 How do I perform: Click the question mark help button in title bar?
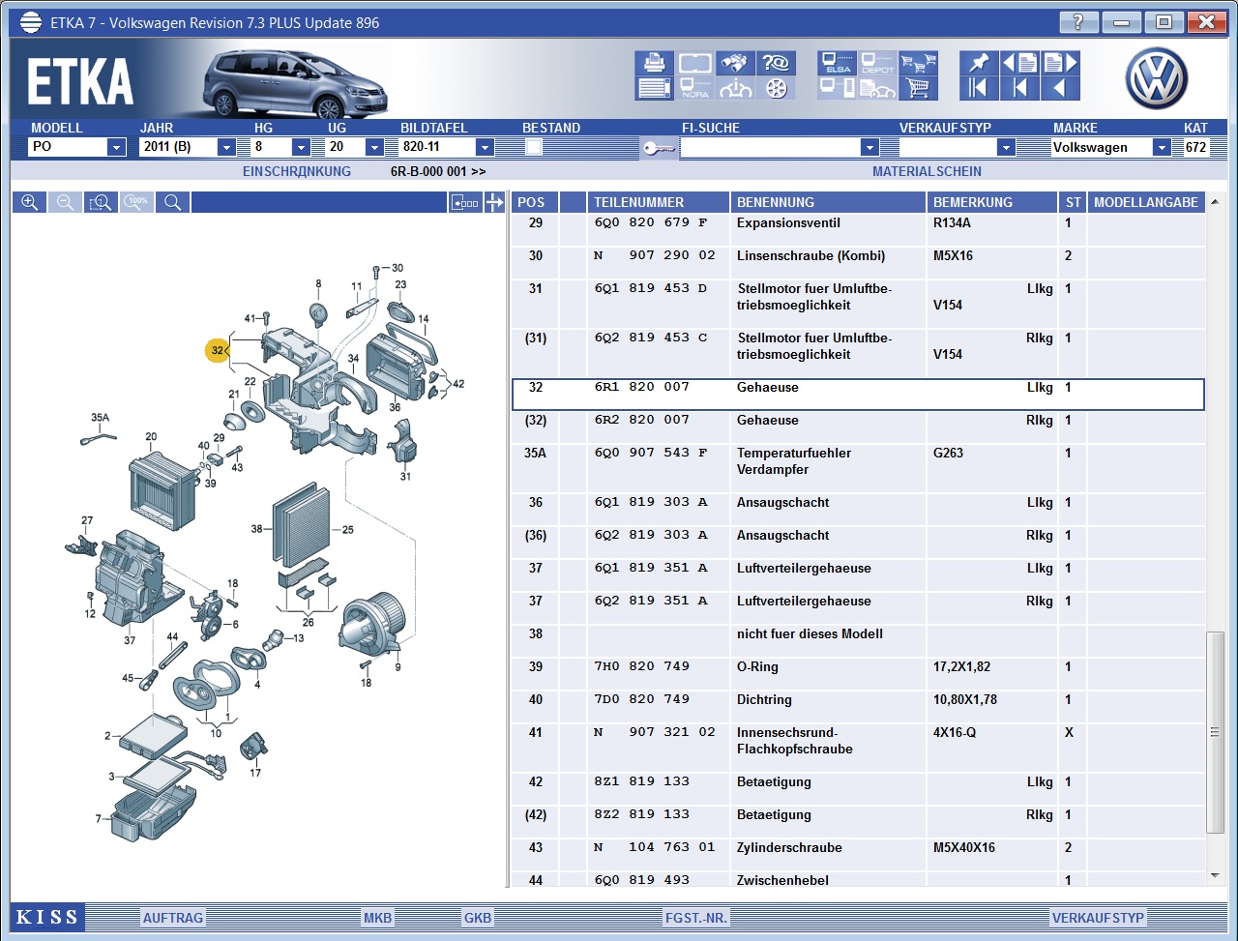tap(1078, 21)
